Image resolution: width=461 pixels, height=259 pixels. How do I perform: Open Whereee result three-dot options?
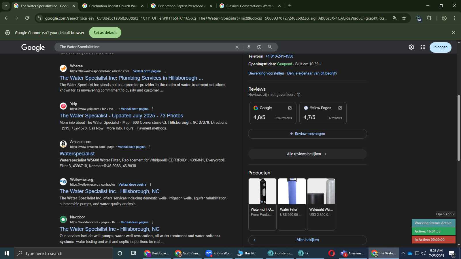165,71
